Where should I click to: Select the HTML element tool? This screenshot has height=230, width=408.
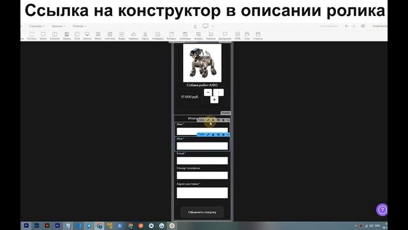click(237, 36)
